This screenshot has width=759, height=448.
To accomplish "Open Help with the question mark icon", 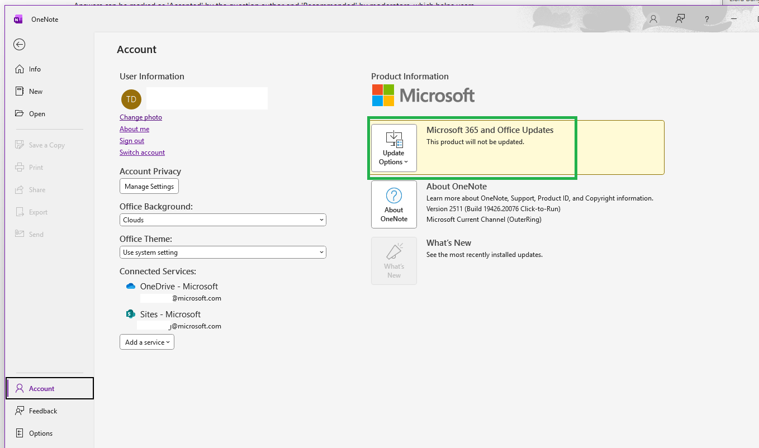I will (x=707, y=20).
